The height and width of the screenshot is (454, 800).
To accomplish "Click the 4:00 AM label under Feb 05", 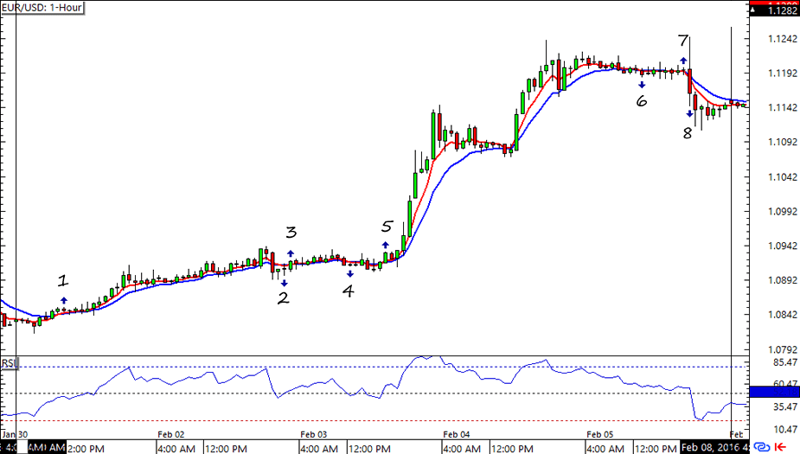I will [x=605, y=449].
